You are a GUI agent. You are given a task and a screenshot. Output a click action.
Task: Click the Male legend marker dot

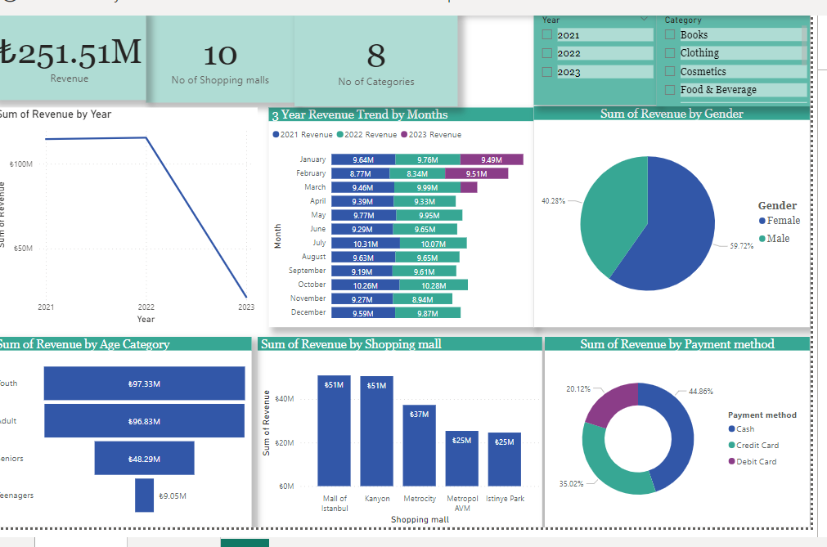pyautogui.click(x=762, y=239)
